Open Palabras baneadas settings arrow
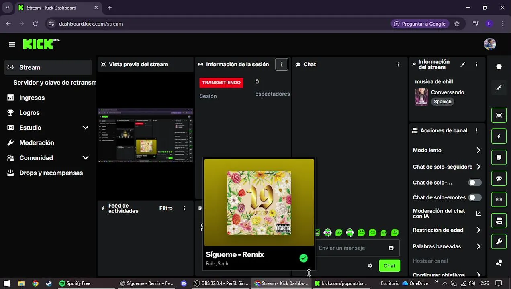 click(478, 246)
